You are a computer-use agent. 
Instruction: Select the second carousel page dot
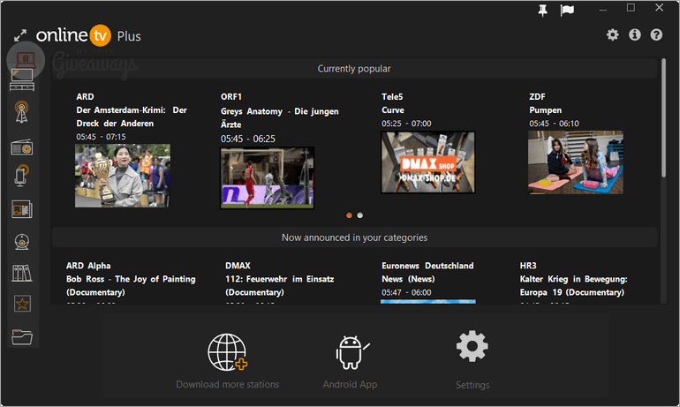pos(360,215)
